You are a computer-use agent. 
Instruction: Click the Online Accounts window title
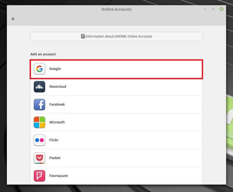116,9
